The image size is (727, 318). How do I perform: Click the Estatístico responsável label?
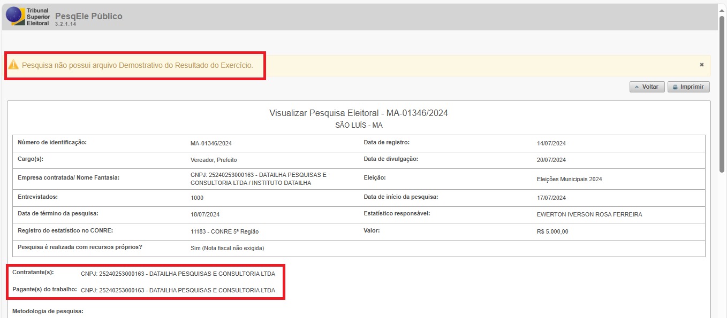397,214
